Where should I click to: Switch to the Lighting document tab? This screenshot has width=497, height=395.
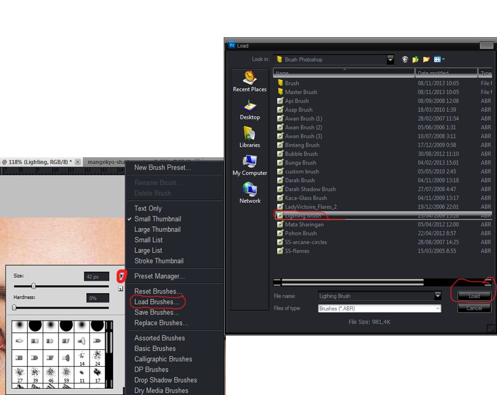click(37, 162)
